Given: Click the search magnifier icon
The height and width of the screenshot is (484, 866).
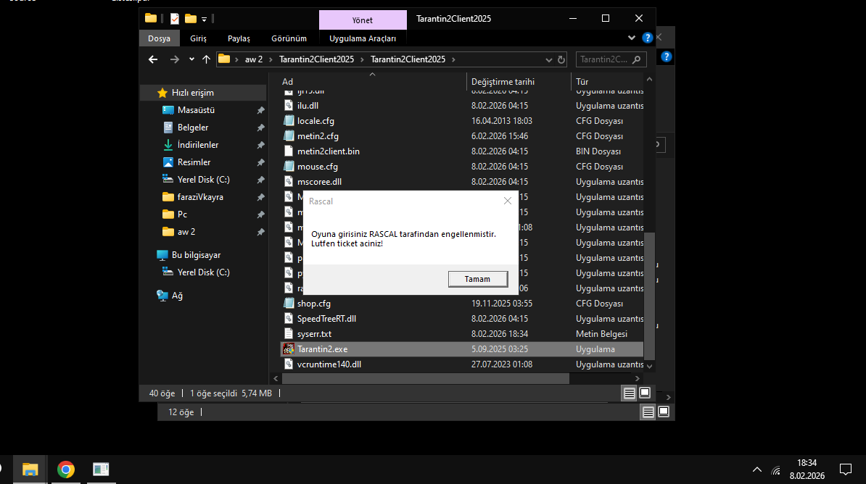Looking at the screenshot, I should 637,59.
